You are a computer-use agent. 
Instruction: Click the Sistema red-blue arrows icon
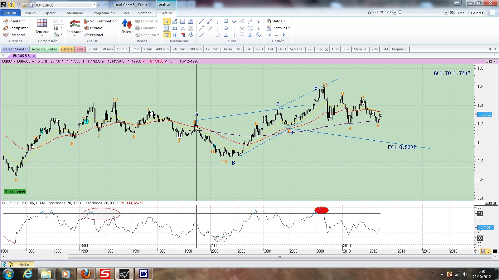pyautogui.click(x=127, y=24)
